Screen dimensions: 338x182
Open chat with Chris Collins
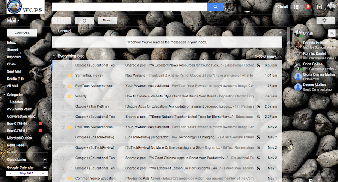315,66
